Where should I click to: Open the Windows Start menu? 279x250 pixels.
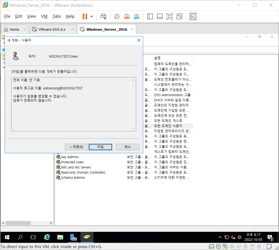click(x=7, y=237)
